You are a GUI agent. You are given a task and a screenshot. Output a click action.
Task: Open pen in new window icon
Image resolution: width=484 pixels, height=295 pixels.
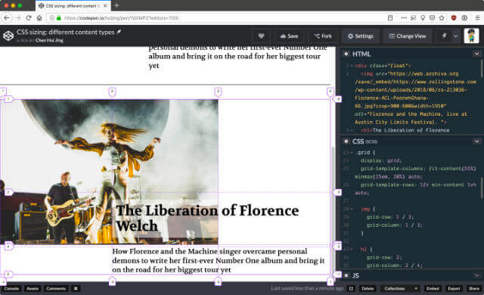tap(351, 288)
